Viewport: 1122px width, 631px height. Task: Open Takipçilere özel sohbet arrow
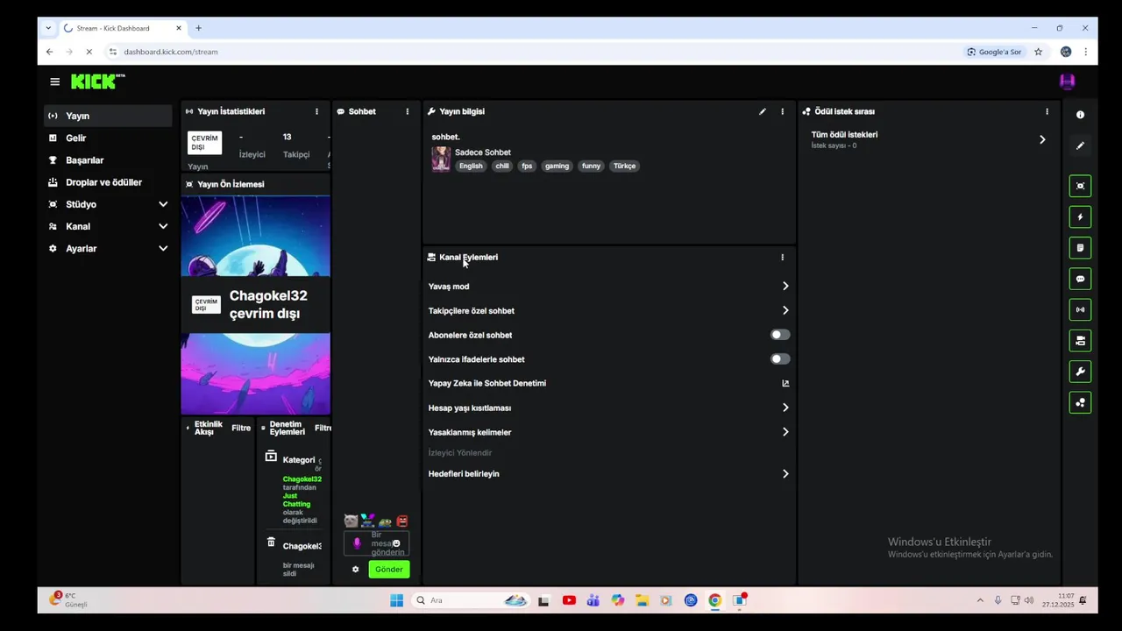(785, 310)
